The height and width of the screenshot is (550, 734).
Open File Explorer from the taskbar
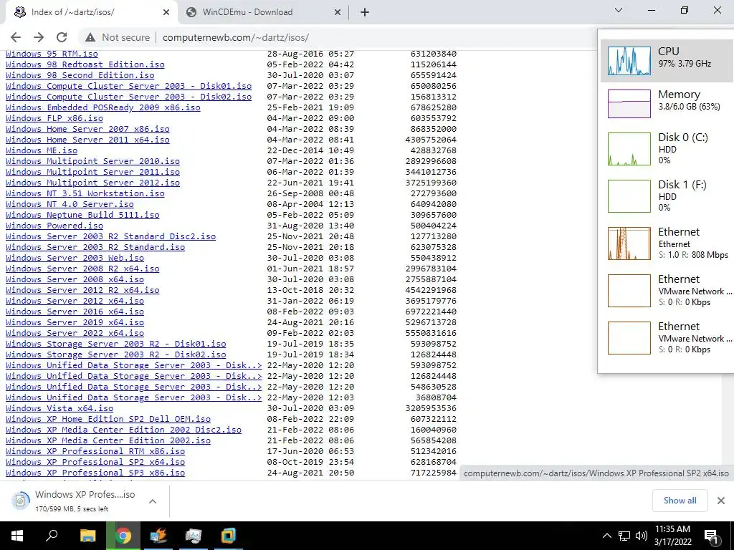87,536
